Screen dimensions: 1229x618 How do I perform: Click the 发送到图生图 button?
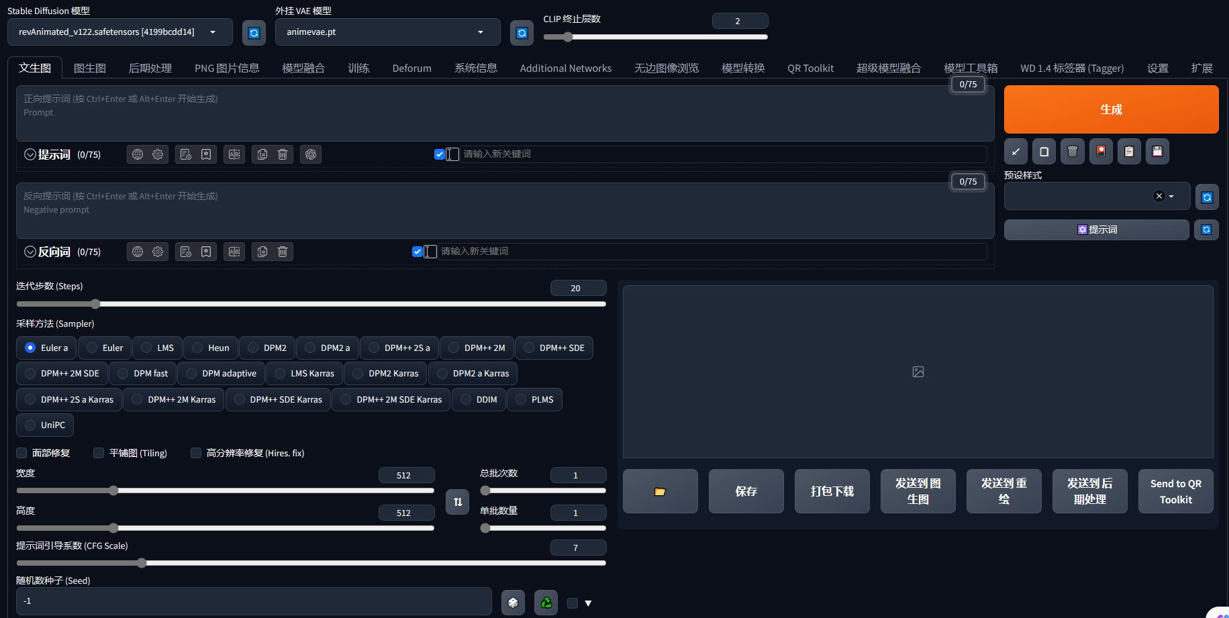point(918,491)
